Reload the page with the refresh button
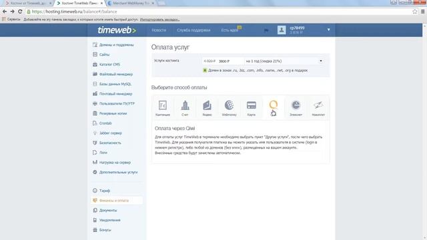 pyautogui.click(x=20, y=11)
